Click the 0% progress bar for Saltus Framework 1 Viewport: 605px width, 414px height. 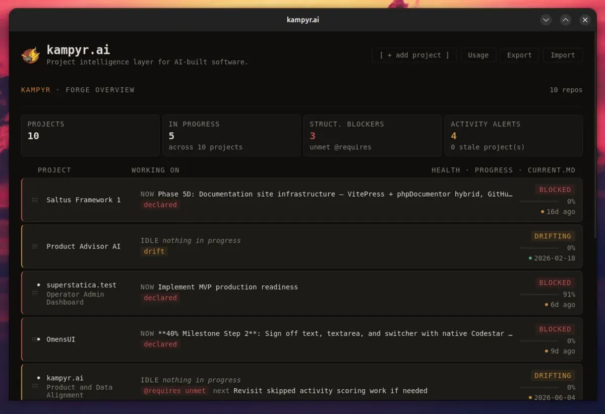tap(538, 202)
